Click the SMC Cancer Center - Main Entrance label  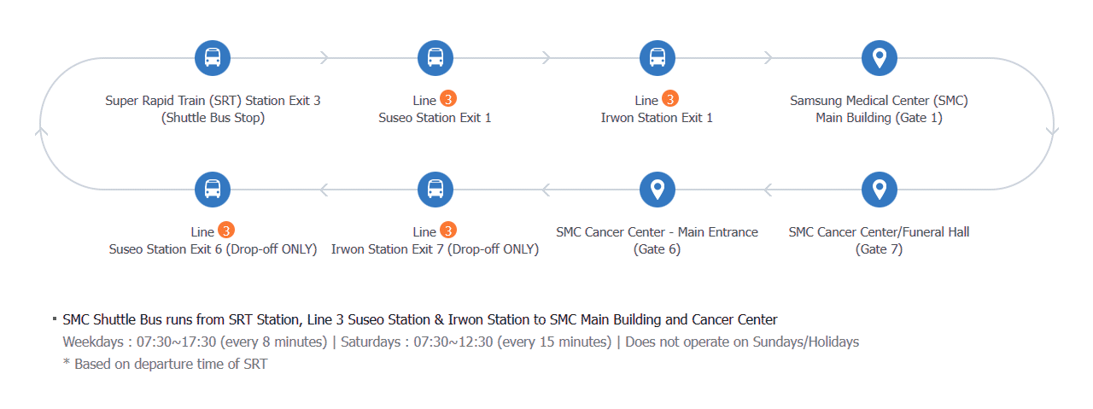pos(657,232)
